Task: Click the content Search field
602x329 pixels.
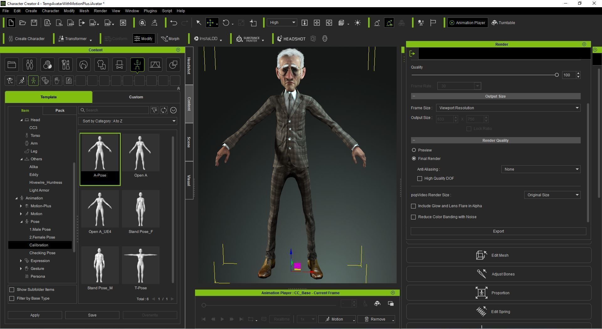Action: [114, 110]
